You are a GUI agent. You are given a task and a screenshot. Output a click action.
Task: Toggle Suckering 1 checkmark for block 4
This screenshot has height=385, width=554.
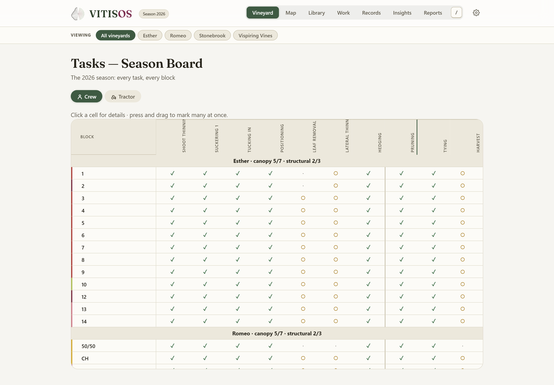(x=205, y=210)
